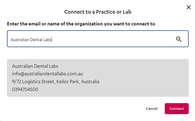
Task: Click the result's organization name line
Action: 35,66
